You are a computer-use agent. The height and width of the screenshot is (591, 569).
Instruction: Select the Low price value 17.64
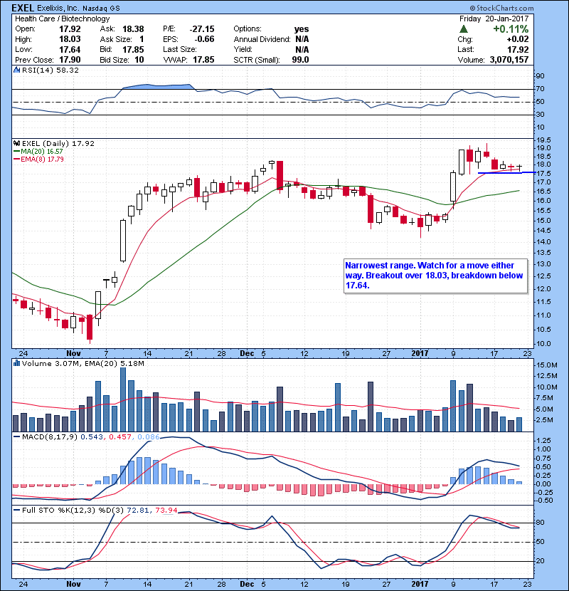click(70, 49)
